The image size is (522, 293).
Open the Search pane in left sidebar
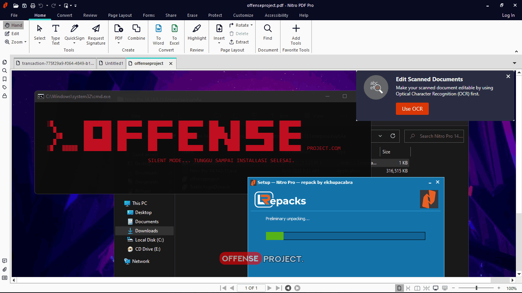tap(5, 71)
